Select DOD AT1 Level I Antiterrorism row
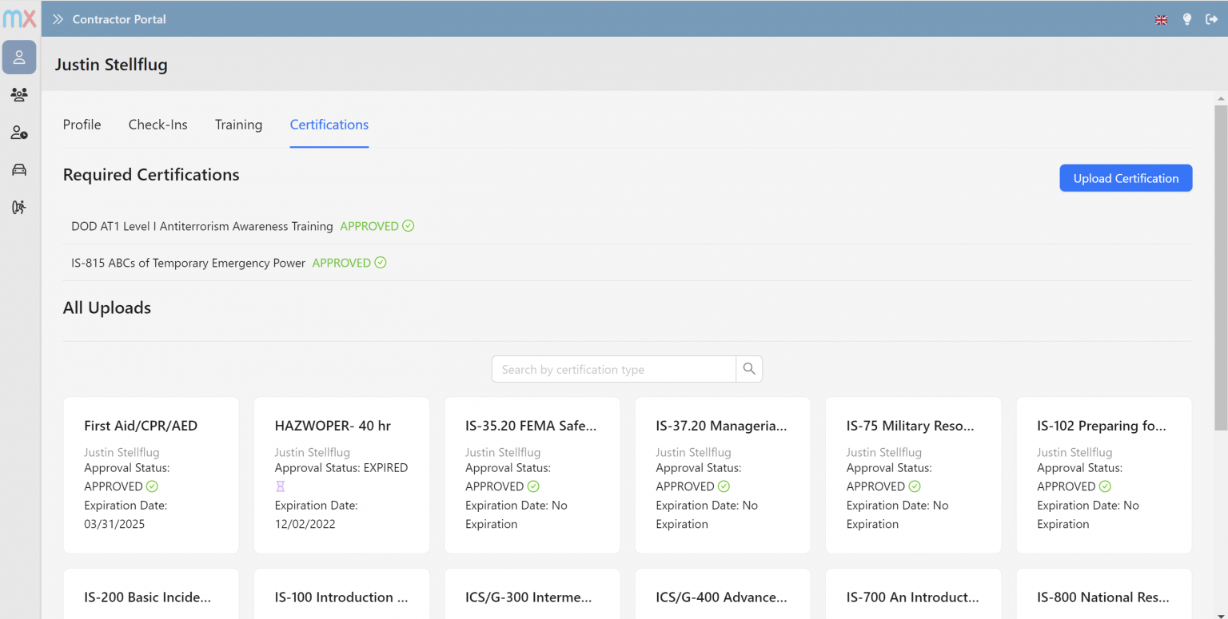This screenshot has width=1228, height=619. click(x=202, y=227)
